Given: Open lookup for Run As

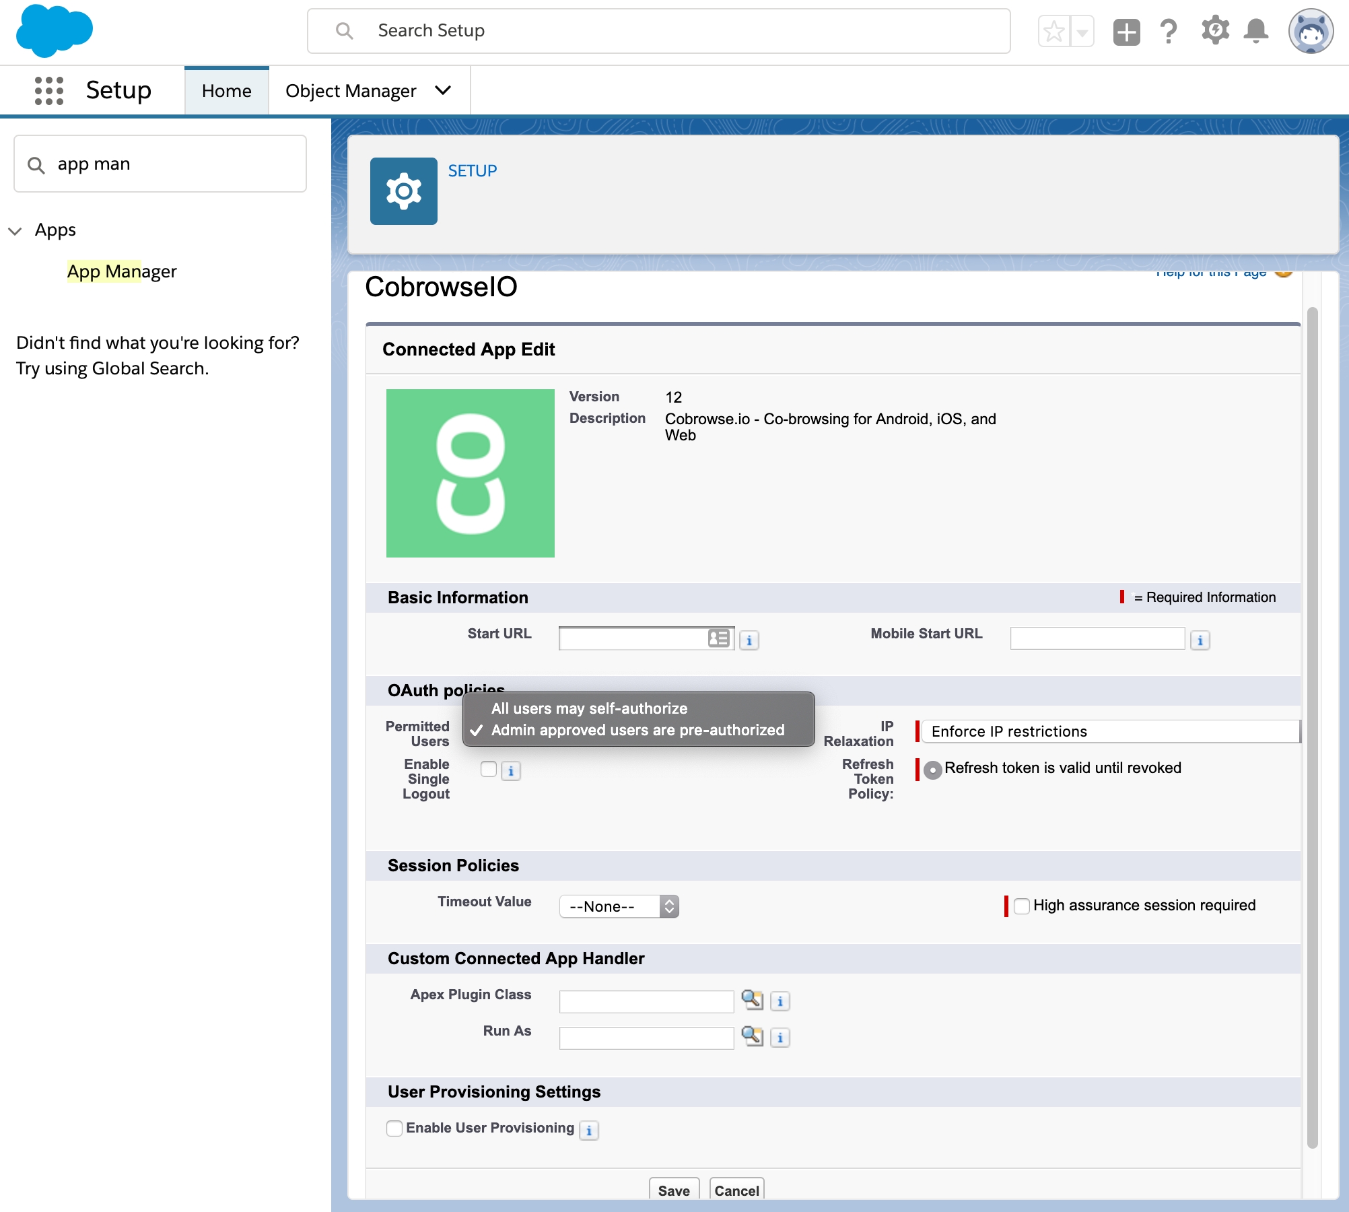Looking at the screenshot, I should (x=752, y=1036).
